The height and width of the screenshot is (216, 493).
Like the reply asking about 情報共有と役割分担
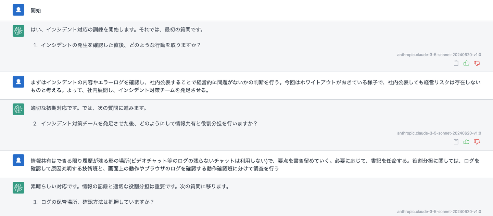pos(466,142)
